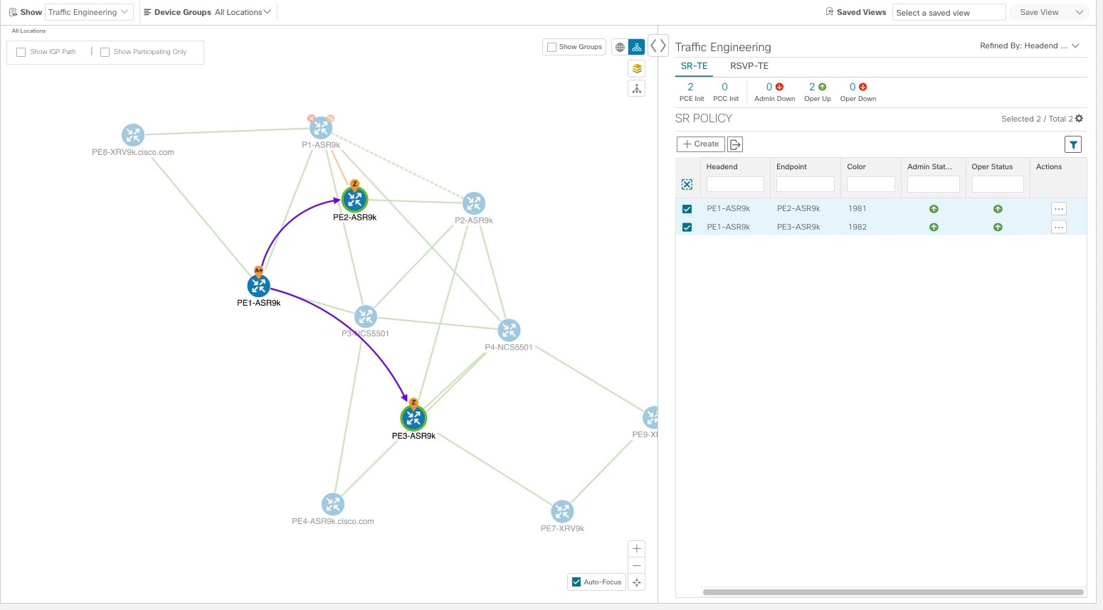This screenshot has height=610, width=1103.
Task: Switch to logical map view icon
Action: click(637, 47)
